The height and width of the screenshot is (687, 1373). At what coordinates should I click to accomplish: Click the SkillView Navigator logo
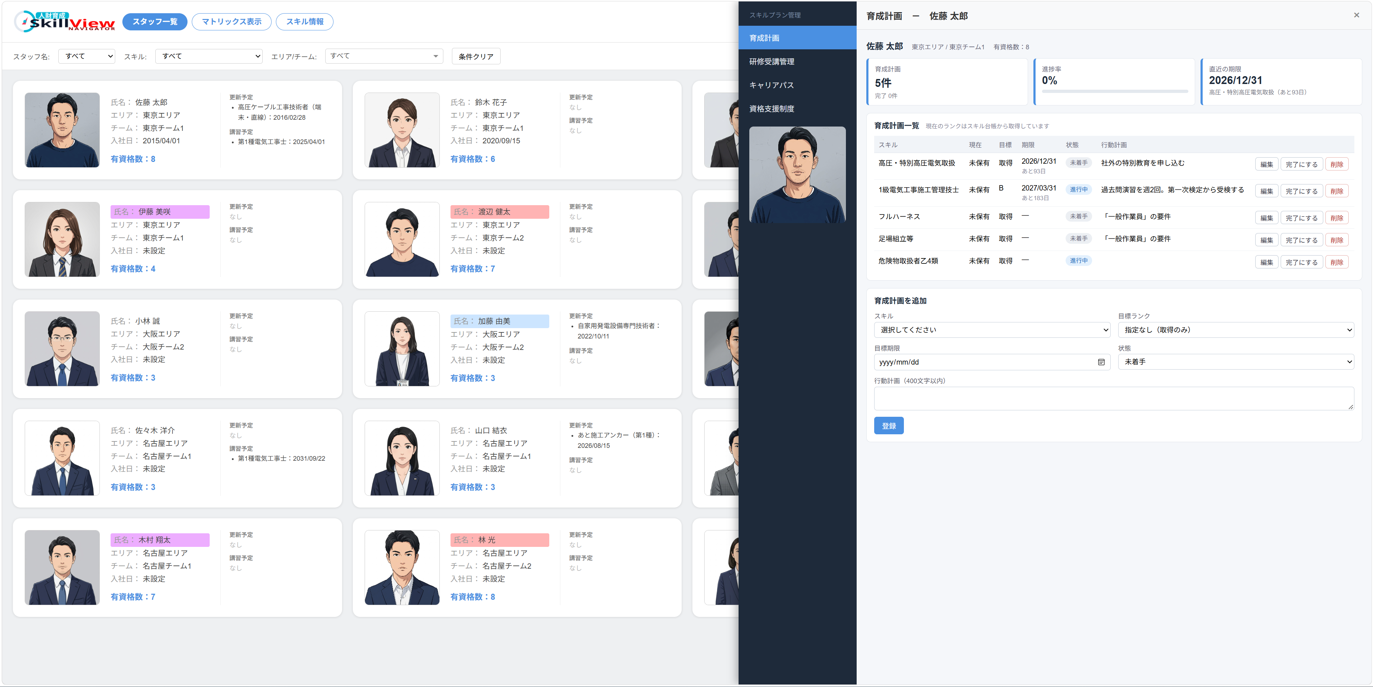coord(64,21)
